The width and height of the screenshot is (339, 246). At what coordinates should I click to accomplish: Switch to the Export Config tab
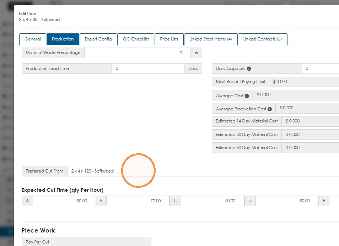click(x=98, y=39)
